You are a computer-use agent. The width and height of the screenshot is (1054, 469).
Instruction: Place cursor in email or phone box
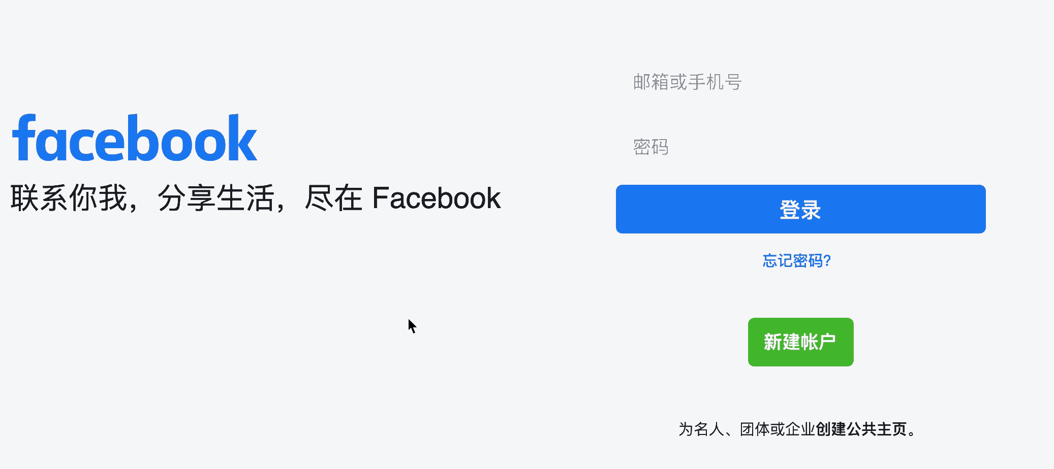pos(800,82)
